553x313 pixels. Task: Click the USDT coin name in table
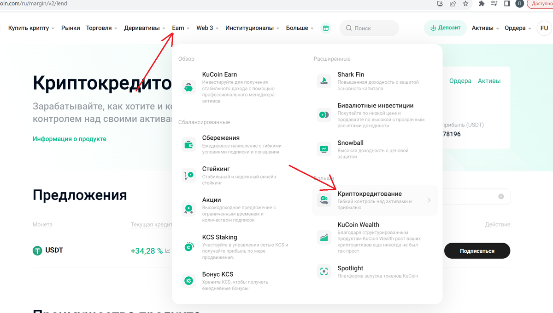tap(54, 250)
